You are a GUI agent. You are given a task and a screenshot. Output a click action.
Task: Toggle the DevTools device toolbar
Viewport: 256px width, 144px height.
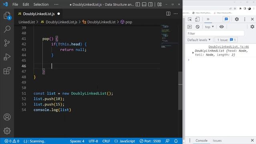pyautogui.click(x=197, y=19)
